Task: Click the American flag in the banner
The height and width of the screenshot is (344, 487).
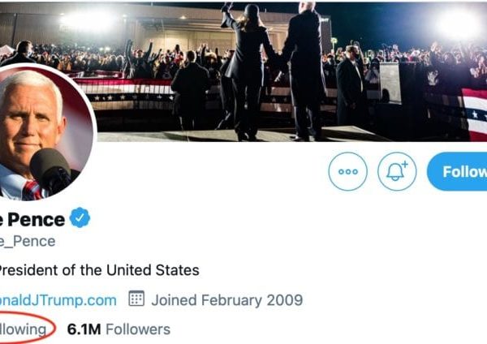Action: pos(472,110)
